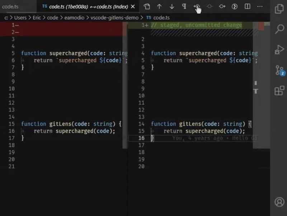Image resolution: width=287 pixels, height=216 pixels.
Task: Click 'function supercharged' in left pane
Action: [x=74, y=53]
